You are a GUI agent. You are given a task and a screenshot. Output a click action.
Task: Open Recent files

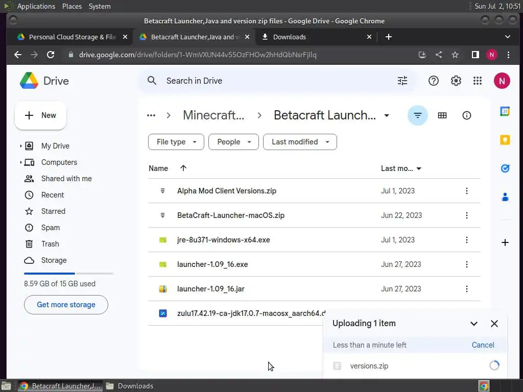coord(53,195)
